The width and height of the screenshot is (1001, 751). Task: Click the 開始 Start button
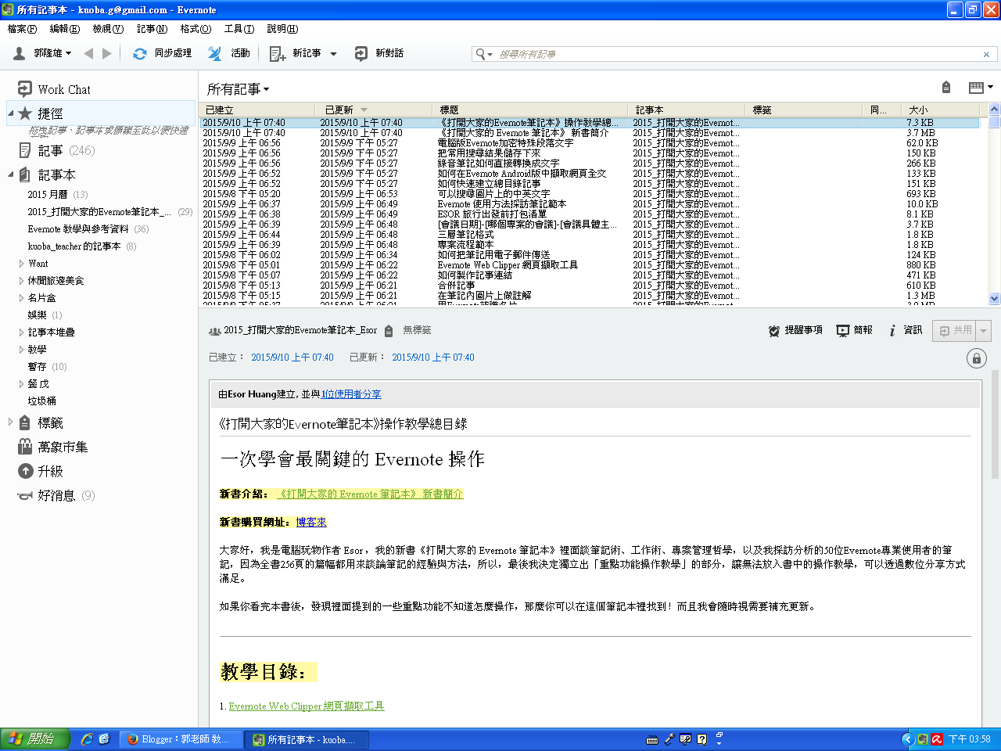tap(35, 739)
